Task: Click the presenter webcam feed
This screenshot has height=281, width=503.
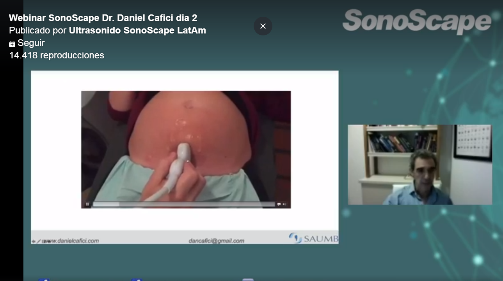Action: point(420,165)
